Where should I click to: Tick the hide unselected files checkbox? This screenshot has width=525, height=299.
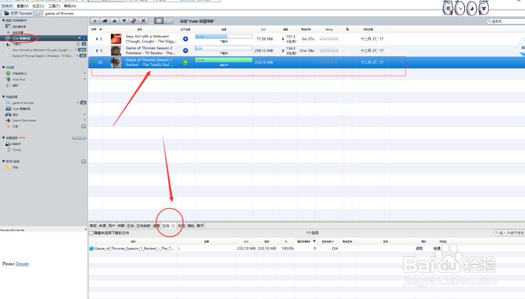[x=91, y=233]
